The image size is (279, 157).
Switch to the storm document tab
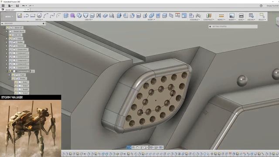click(x=14, y=10)
